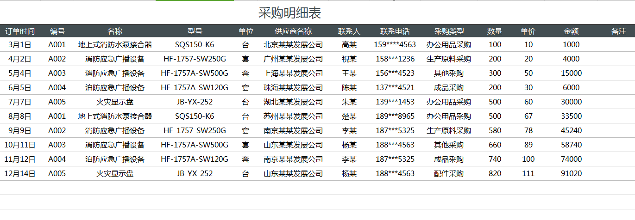Select amount cell 15000
635x220 pixels.
click(x=571, y=73)
